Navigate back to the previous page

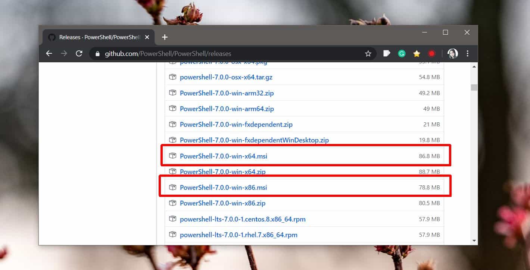tap(49, 53)
